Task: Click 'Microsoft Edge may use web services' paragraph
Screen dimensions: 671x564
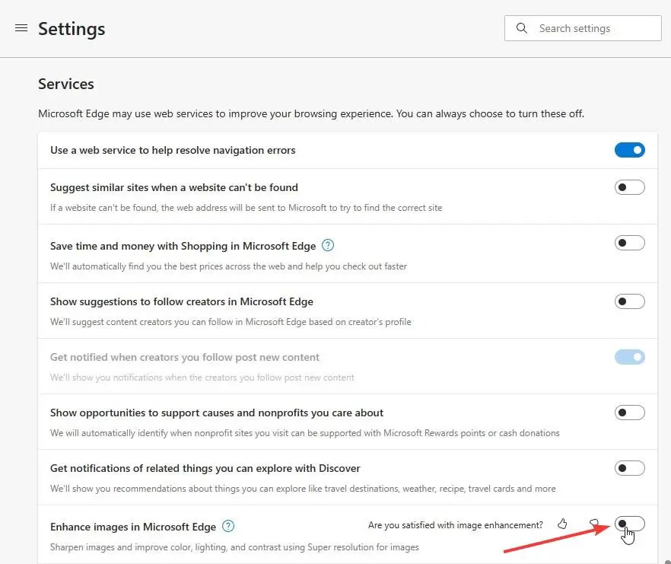Action: click(311, 114)
